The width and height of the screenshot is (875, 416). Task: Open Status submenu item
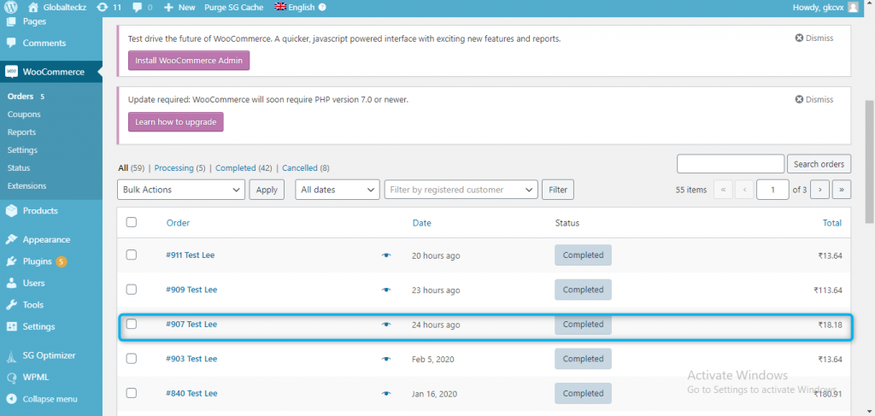19,167
